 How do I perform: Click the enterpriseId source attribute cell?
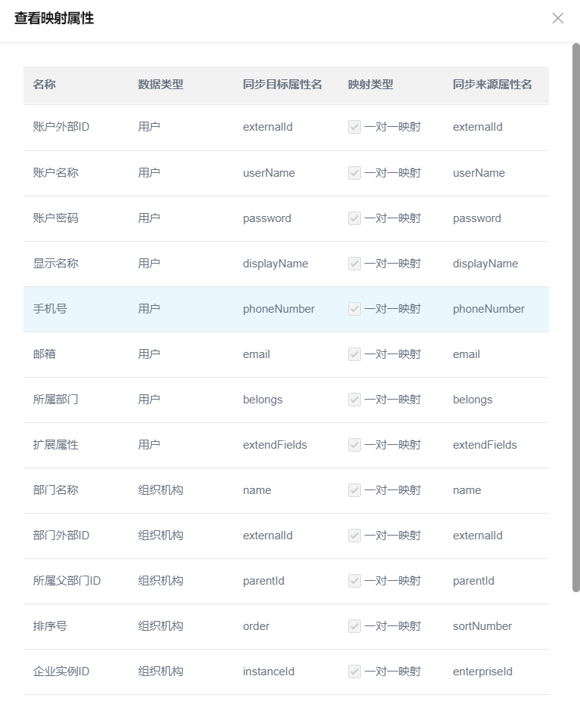click(483, 672)
